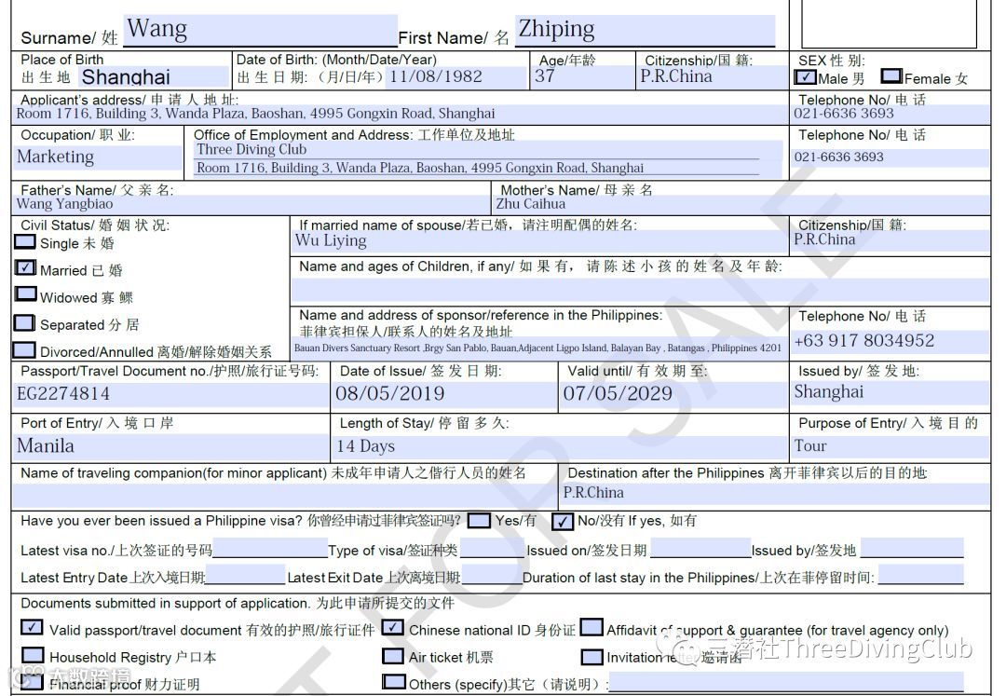Click the latest visa Issued by field
This screenshot has height=696, width=1006.
[x=912, y=548]
